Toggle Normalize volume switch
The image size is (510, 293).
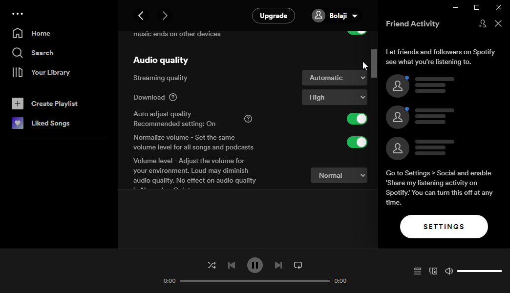tap(357, 142)
